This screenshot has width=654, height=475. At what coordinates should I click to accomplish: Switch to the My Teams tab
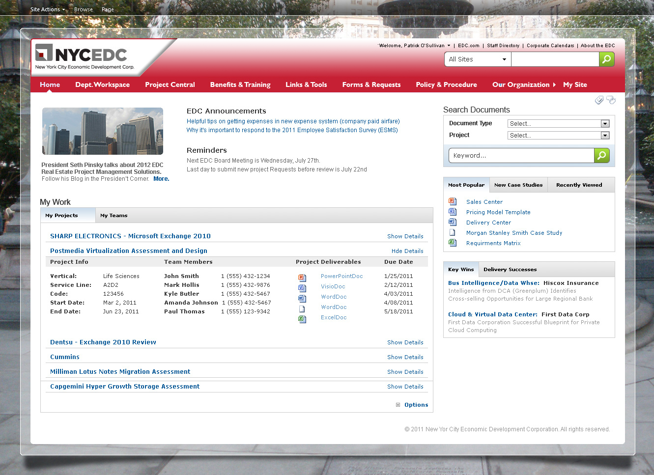coord(114,215)
